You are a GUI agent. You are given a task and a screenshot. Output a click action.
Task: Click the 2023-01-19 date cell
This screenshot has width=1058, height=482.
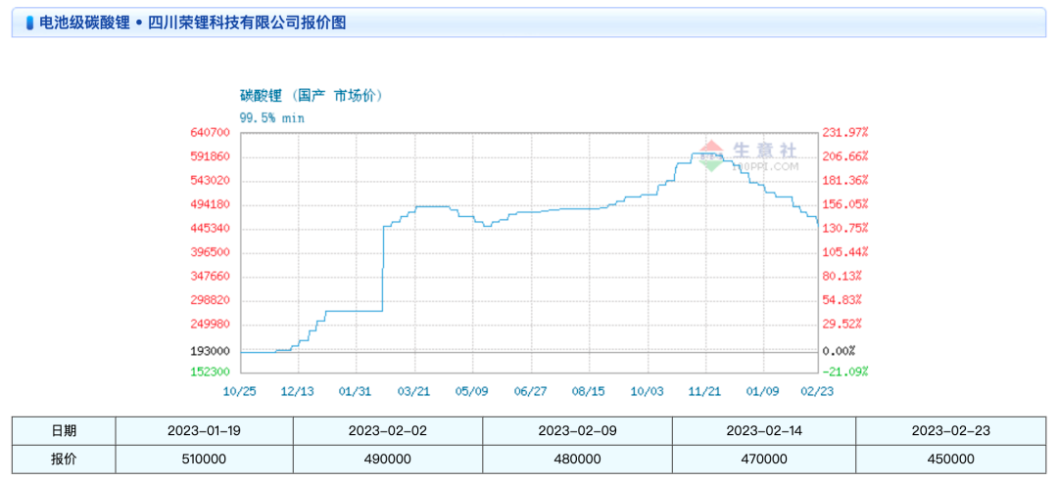point(205,430)
